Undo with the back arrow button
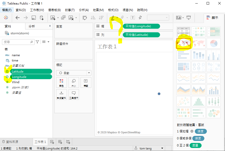 [18, 18]
